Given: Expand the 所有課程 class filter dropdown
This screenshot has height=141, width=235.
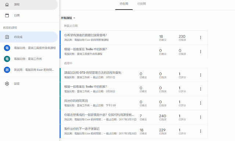Looking at the screenshot, I should click(68, 18).
